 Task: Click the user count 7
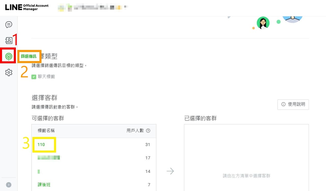pos(149,185)
